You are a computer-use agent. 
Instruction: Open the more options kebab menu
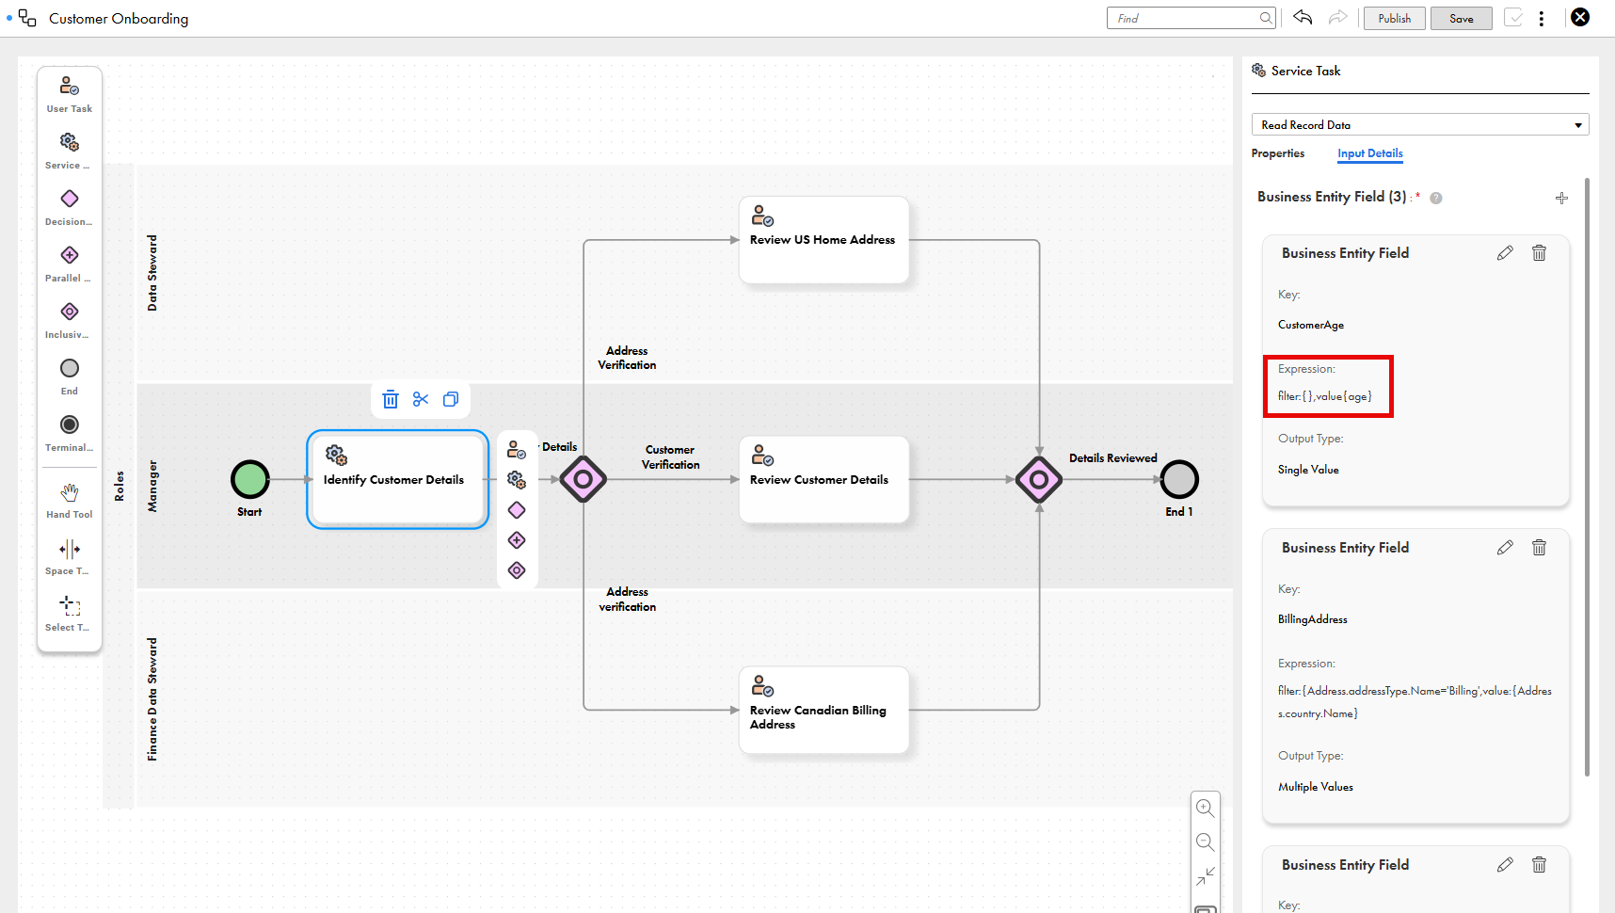click(x=1542, y=19)
